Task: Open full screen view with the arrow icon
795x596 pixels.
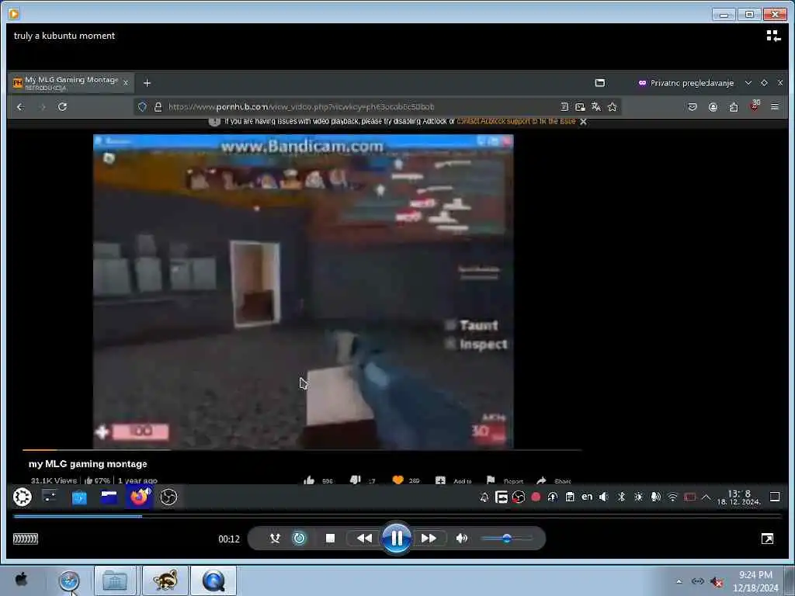Action: point(767,539)
